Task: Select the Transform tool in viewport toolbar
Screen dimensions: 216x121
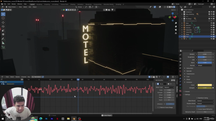Action: 3,34
